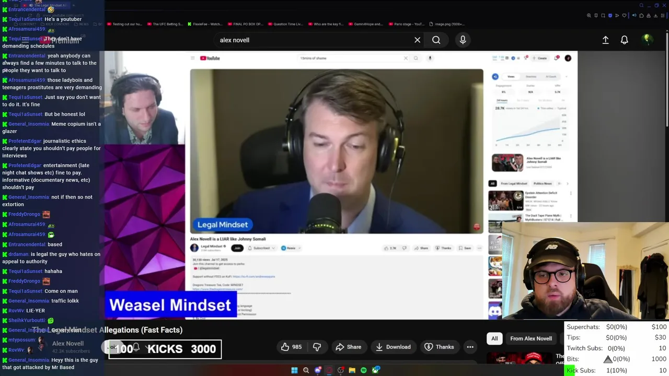
Task: Open Spotify from the taskbar
Action: coord(363,370)
